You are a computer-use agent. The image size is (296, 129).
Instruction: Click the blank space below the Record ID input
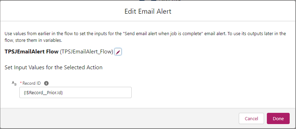point(75,103)
